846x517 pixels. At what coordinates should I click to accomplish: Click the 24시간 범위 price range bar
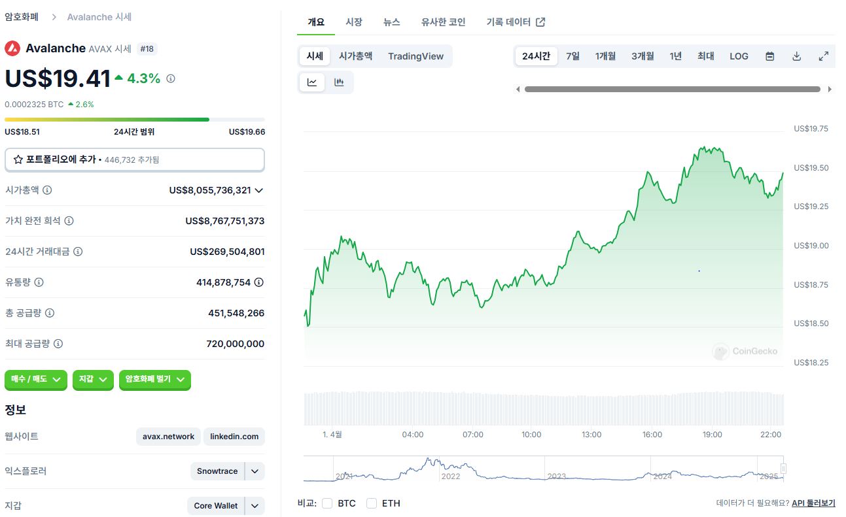tap(135, 120)
